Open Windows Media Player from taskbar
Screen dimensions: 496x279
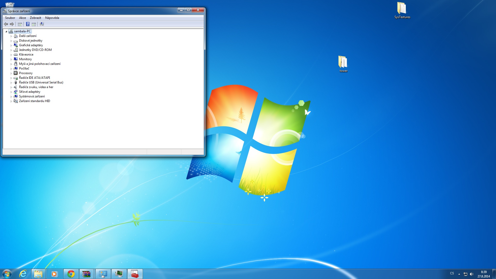(x=54, y=274)
